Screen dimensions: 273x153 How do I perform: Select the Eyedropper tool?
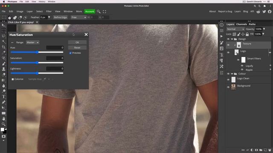point(3,52)
